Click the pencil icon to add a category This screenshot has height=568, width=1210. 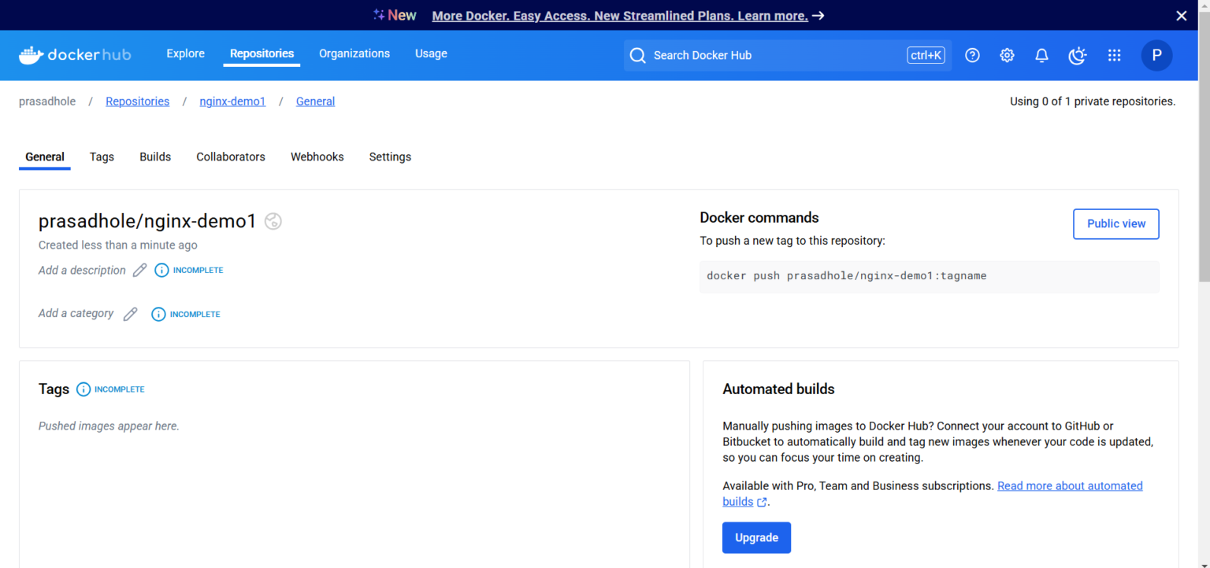131,314
